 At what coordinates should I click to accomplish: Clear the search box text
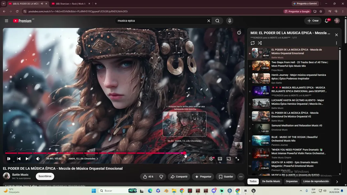point(209,21)
